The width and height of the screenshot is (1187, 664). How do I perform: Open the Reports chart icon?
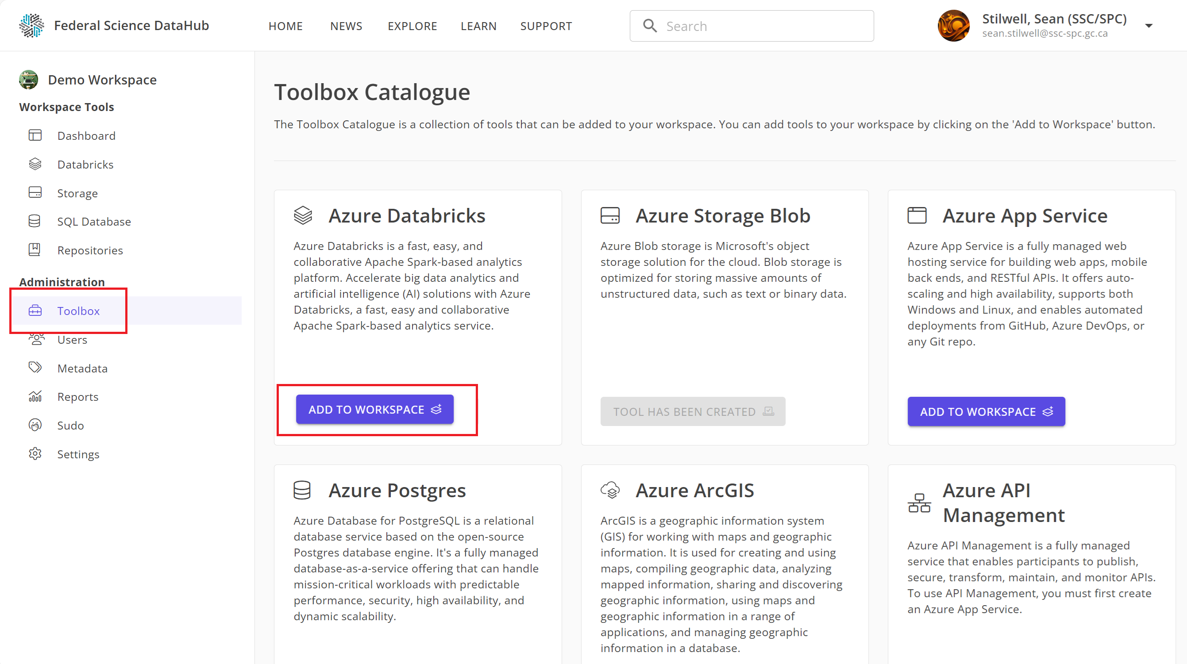pyautogui.click(x=35, y=396)
